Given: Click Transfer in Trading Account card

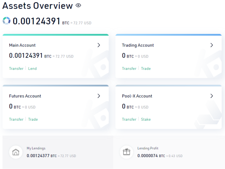Looking at the screenshot, I should [129, 69].
